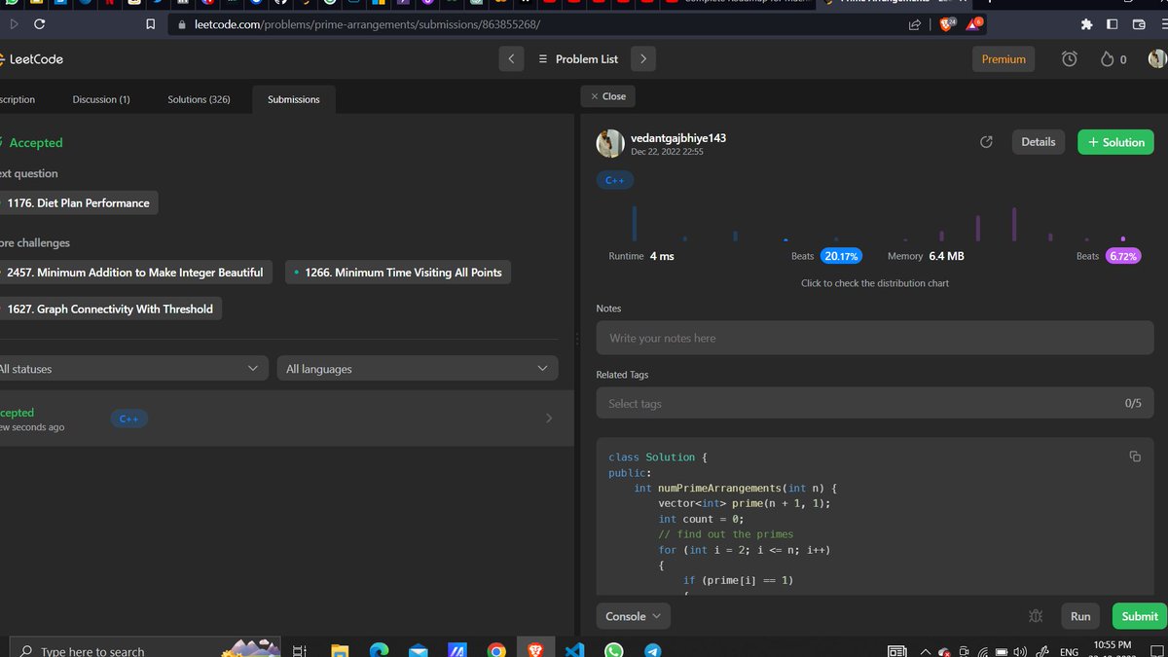Open 1627. Graph Connectivity With Threshold
The height and width of the screenshot is (657, 1168).
click(x=110, y=309)
